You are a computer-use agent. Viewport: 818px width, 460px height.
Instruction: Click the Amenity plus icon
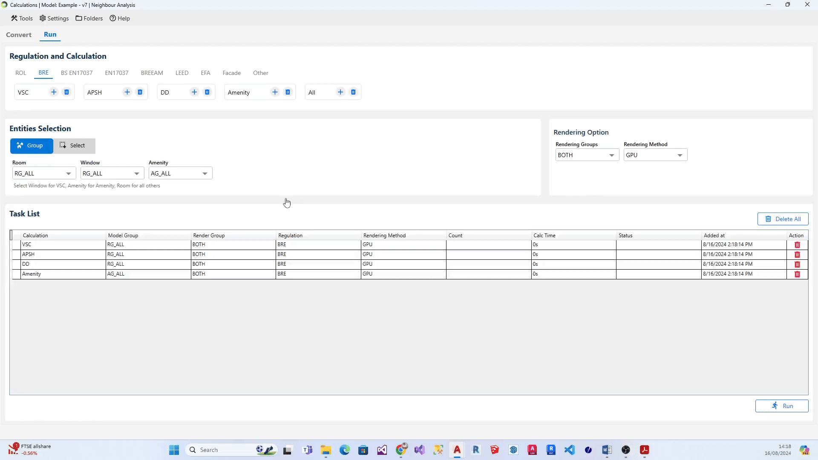click(275, 92)
